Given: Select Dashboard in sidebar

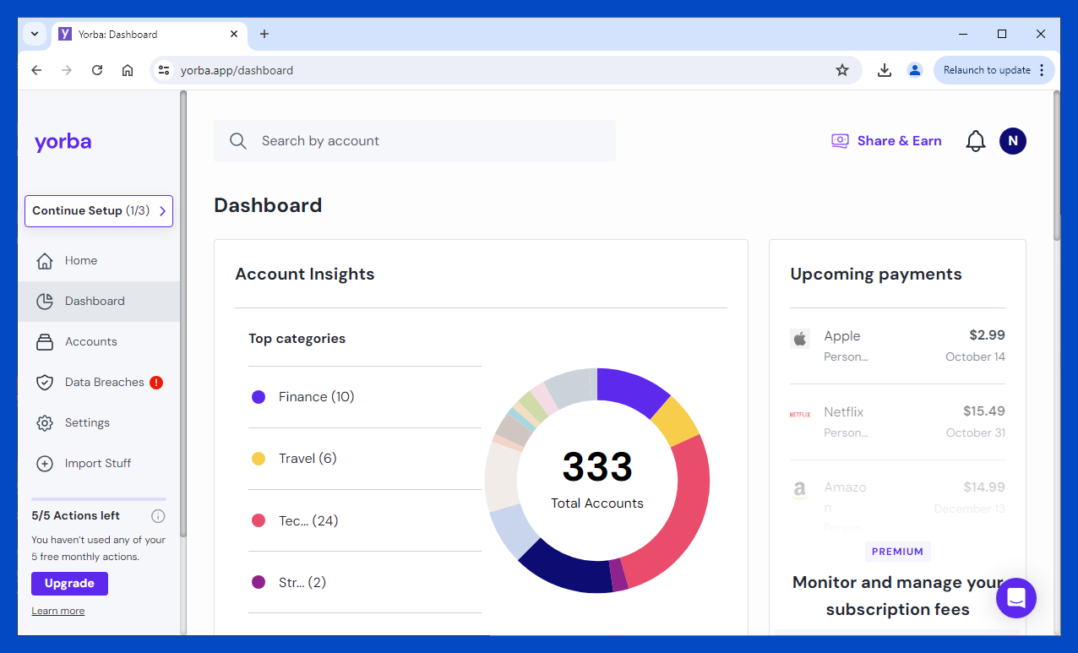Looking at the screenshot, I should point(99,302).
